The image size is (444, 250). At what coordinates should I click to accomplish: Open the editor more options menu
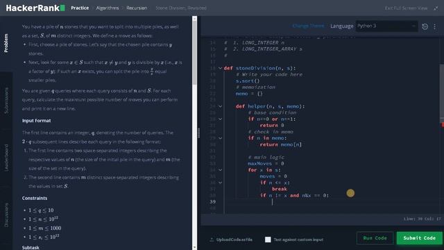[435, 26]
